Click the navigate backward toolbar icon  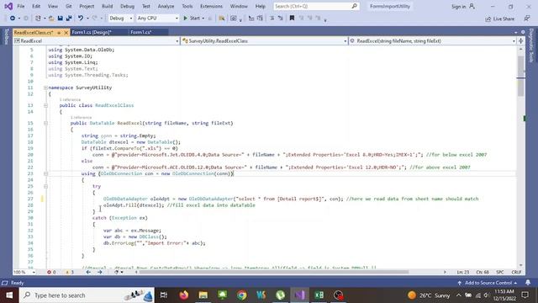[x=13, y=19]
